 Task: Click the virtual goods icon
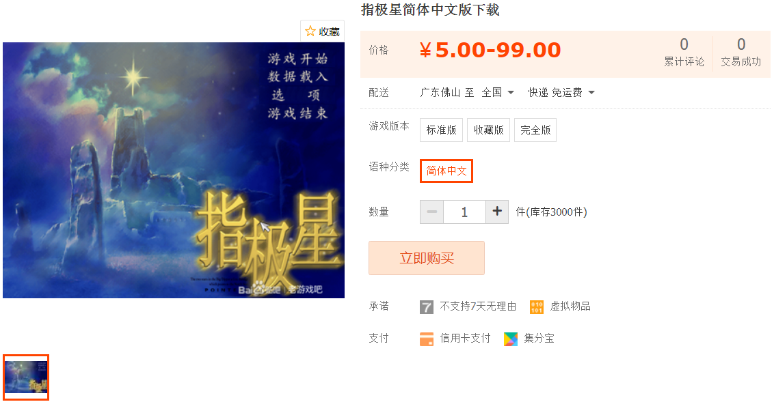pyautogui.click(x=537, y=307)
